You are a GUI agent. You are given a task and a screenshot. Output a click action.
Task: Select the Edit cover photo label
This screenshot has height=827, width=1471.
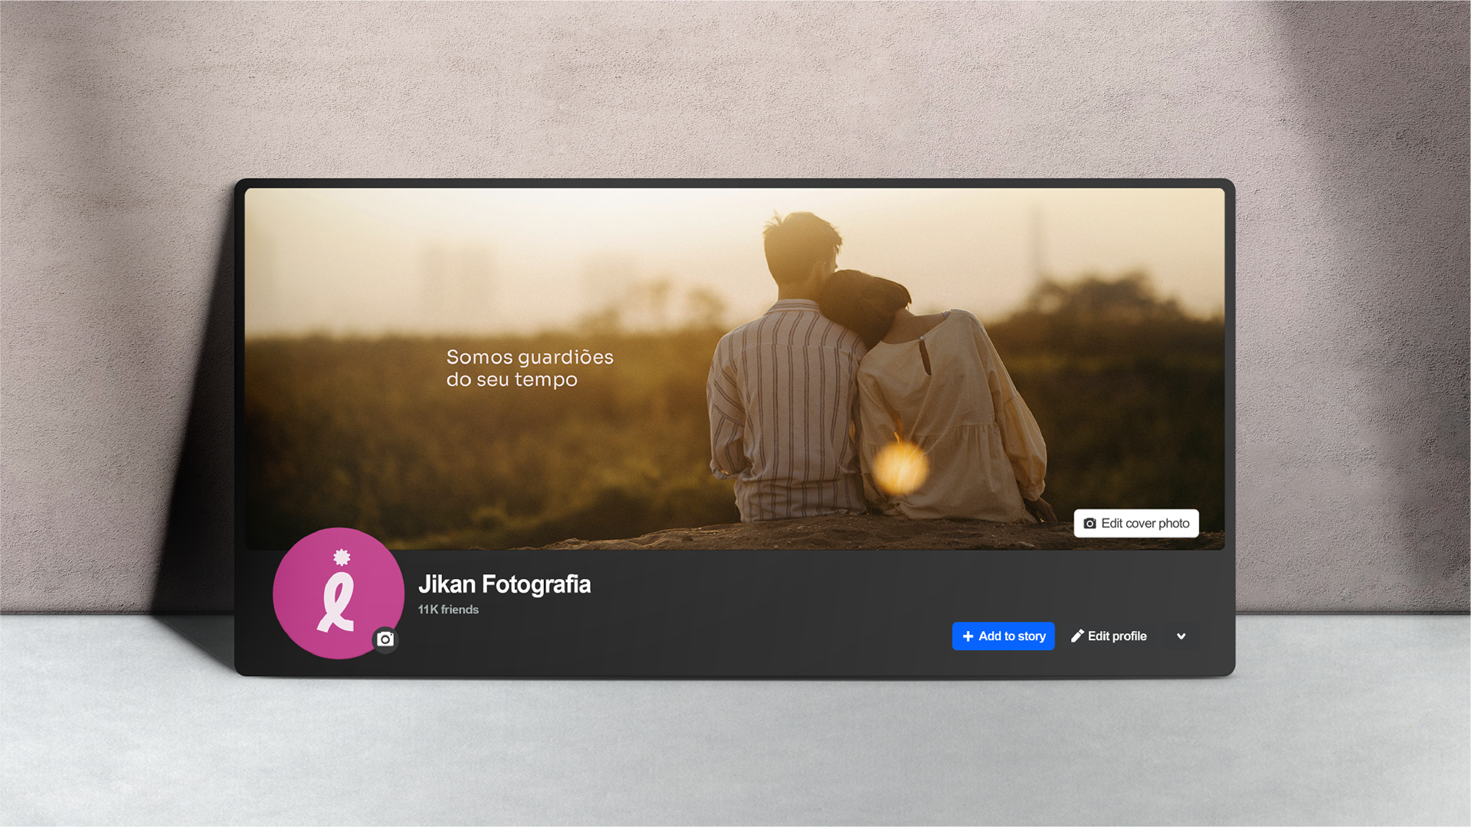click(1145, 524)
